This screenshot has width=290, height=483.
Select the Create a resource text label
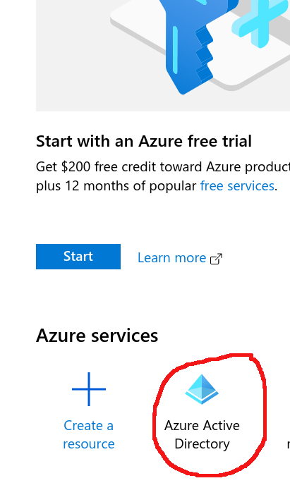point(89,434)
